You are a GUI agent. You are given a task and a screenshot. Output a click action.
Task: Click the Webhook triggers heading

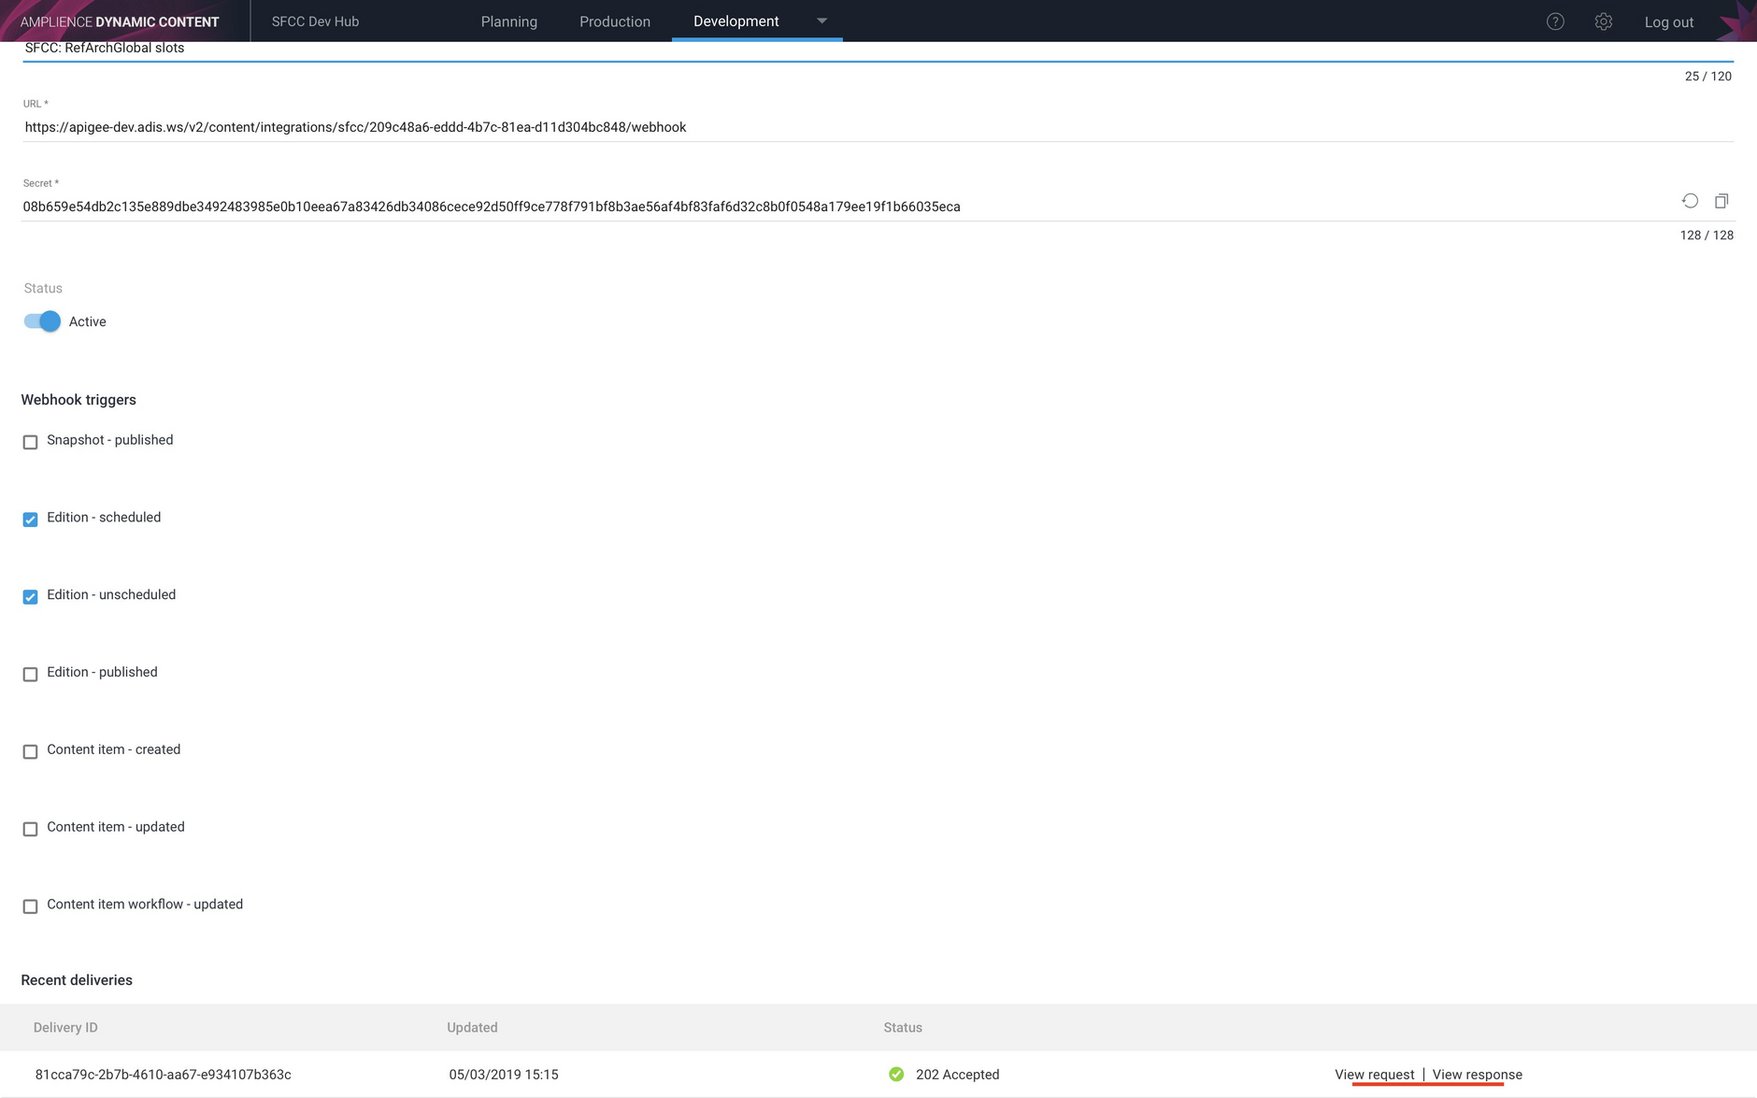[x=79, y=400]
